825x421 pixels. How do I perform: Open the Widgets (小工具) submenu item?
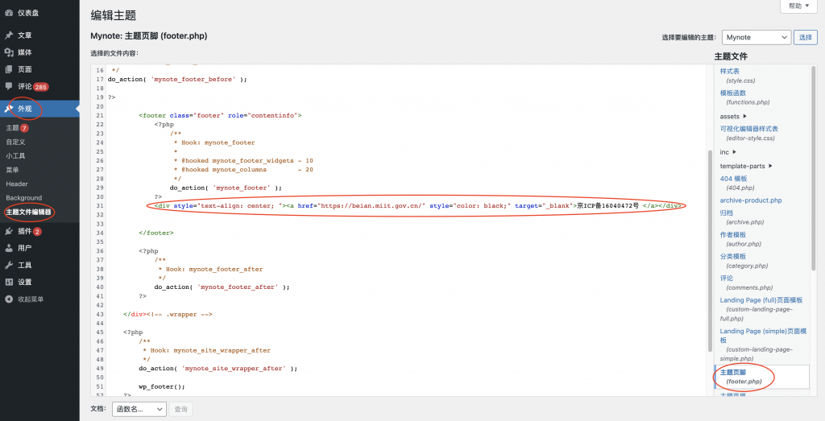click(15, 156)
